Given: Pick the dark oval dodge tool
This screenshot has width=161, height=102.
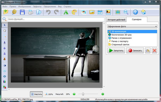Looking at the screenshot, I should click(x=5, y=65).
